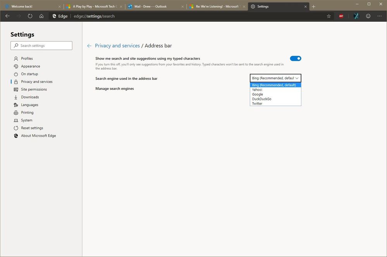Click the Settings heading in the sidebar

click(x=22, y=34)
